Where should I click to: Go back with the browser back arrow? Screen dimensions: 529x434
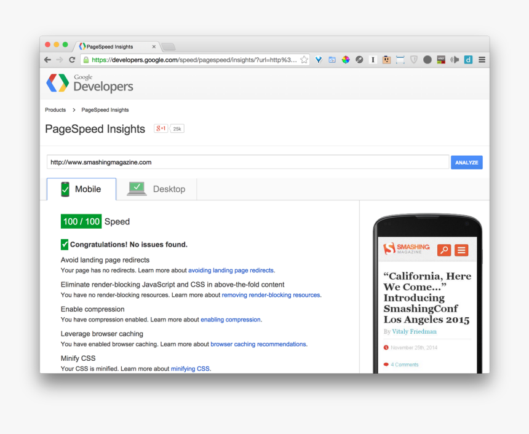47,60
